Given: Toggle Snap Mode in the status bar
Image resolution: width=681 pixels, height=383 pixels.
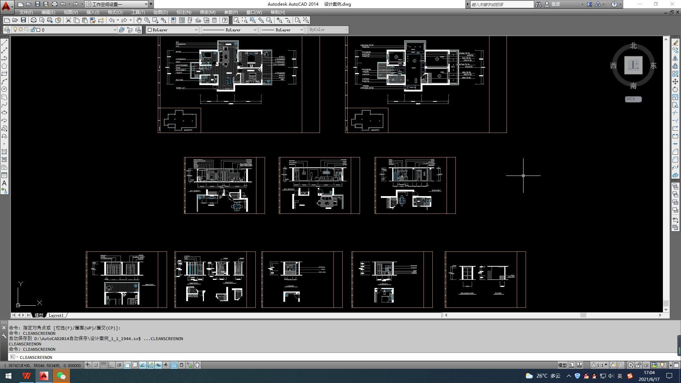Looking at the screenshot, I should coord(96,365).
